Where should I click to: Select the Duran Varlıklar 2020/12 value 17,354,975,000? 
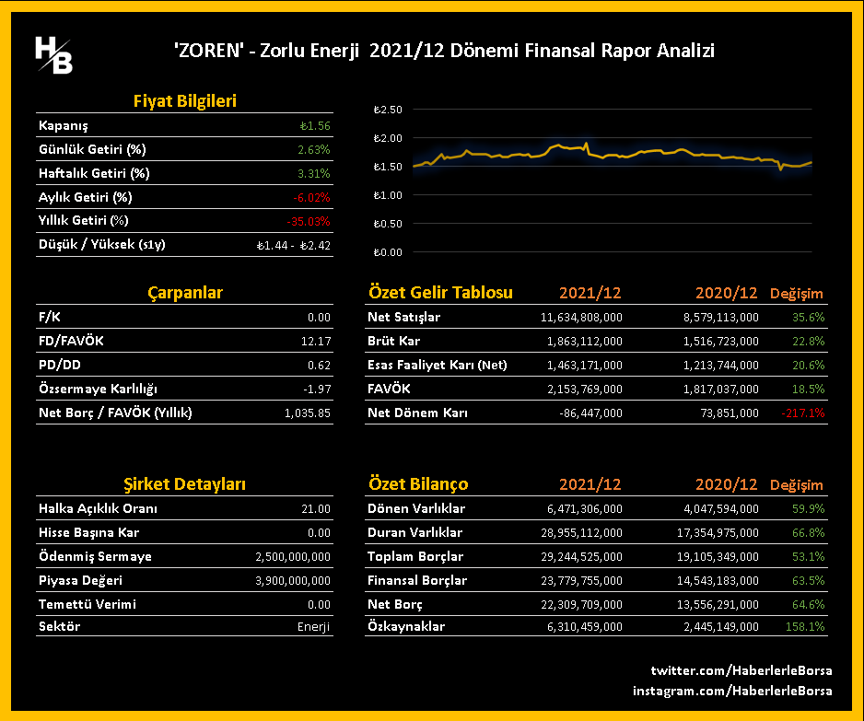[x=718, y=533]
